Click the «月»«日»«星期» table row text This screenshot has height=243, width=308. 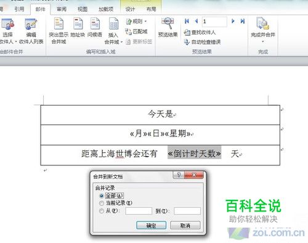tap(160, 134)
